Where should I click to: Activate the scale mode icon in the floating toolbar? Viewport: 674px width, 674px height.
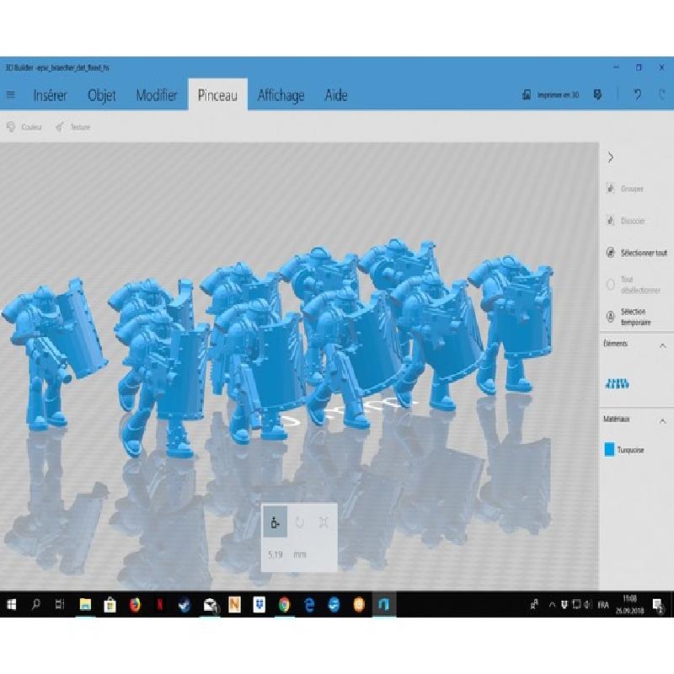tap(324, 522)
